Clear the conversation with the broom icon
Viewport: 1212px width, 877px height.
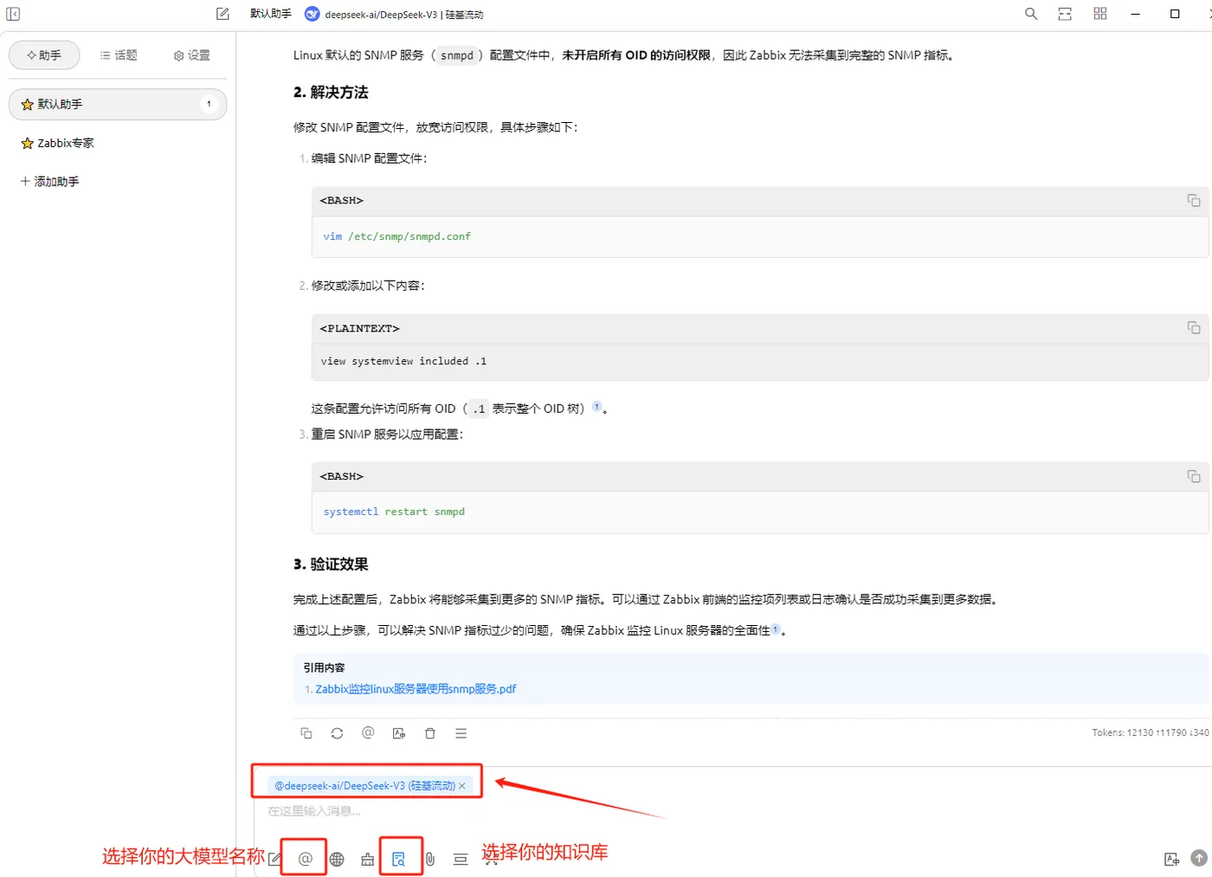click(368, 859)
